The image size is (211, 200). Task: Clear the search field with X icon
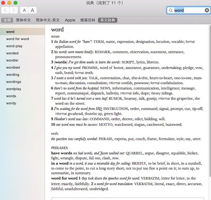207,10
